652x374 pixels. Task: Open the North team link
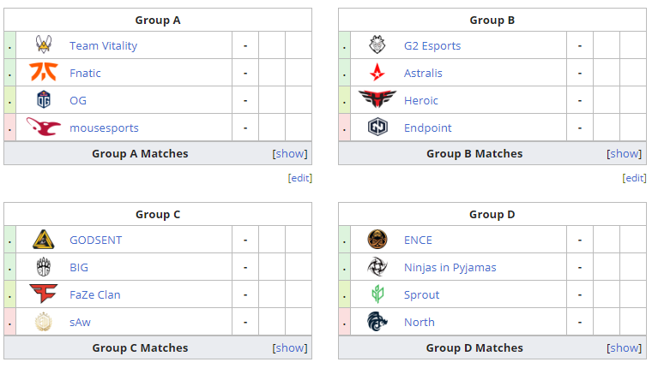click(419, 322)
